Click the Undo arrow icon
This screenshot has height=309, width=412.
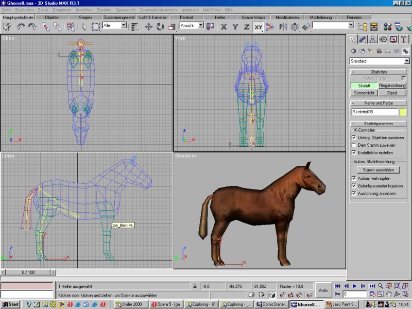(21, 26)
